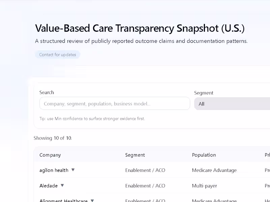Click agilon health's Enablement / ACO cell
The width and height of the screenshot is (270, 202).
(x=145, y=170)
